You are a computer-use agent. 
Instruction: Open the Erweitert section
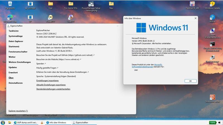tap(13, 72)
